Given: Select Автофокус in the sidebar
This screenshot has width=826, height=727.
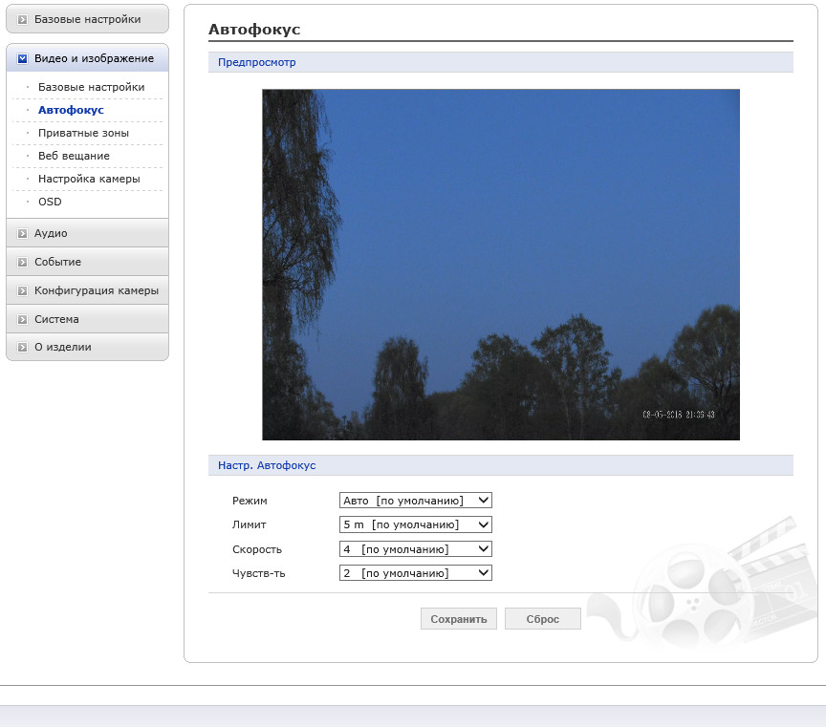Looking at the screenshot, I should coord(71,110).
